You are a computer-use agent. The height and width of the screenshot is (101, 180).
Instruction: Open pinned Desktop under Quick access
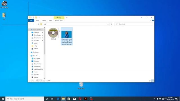click(36, 33)
